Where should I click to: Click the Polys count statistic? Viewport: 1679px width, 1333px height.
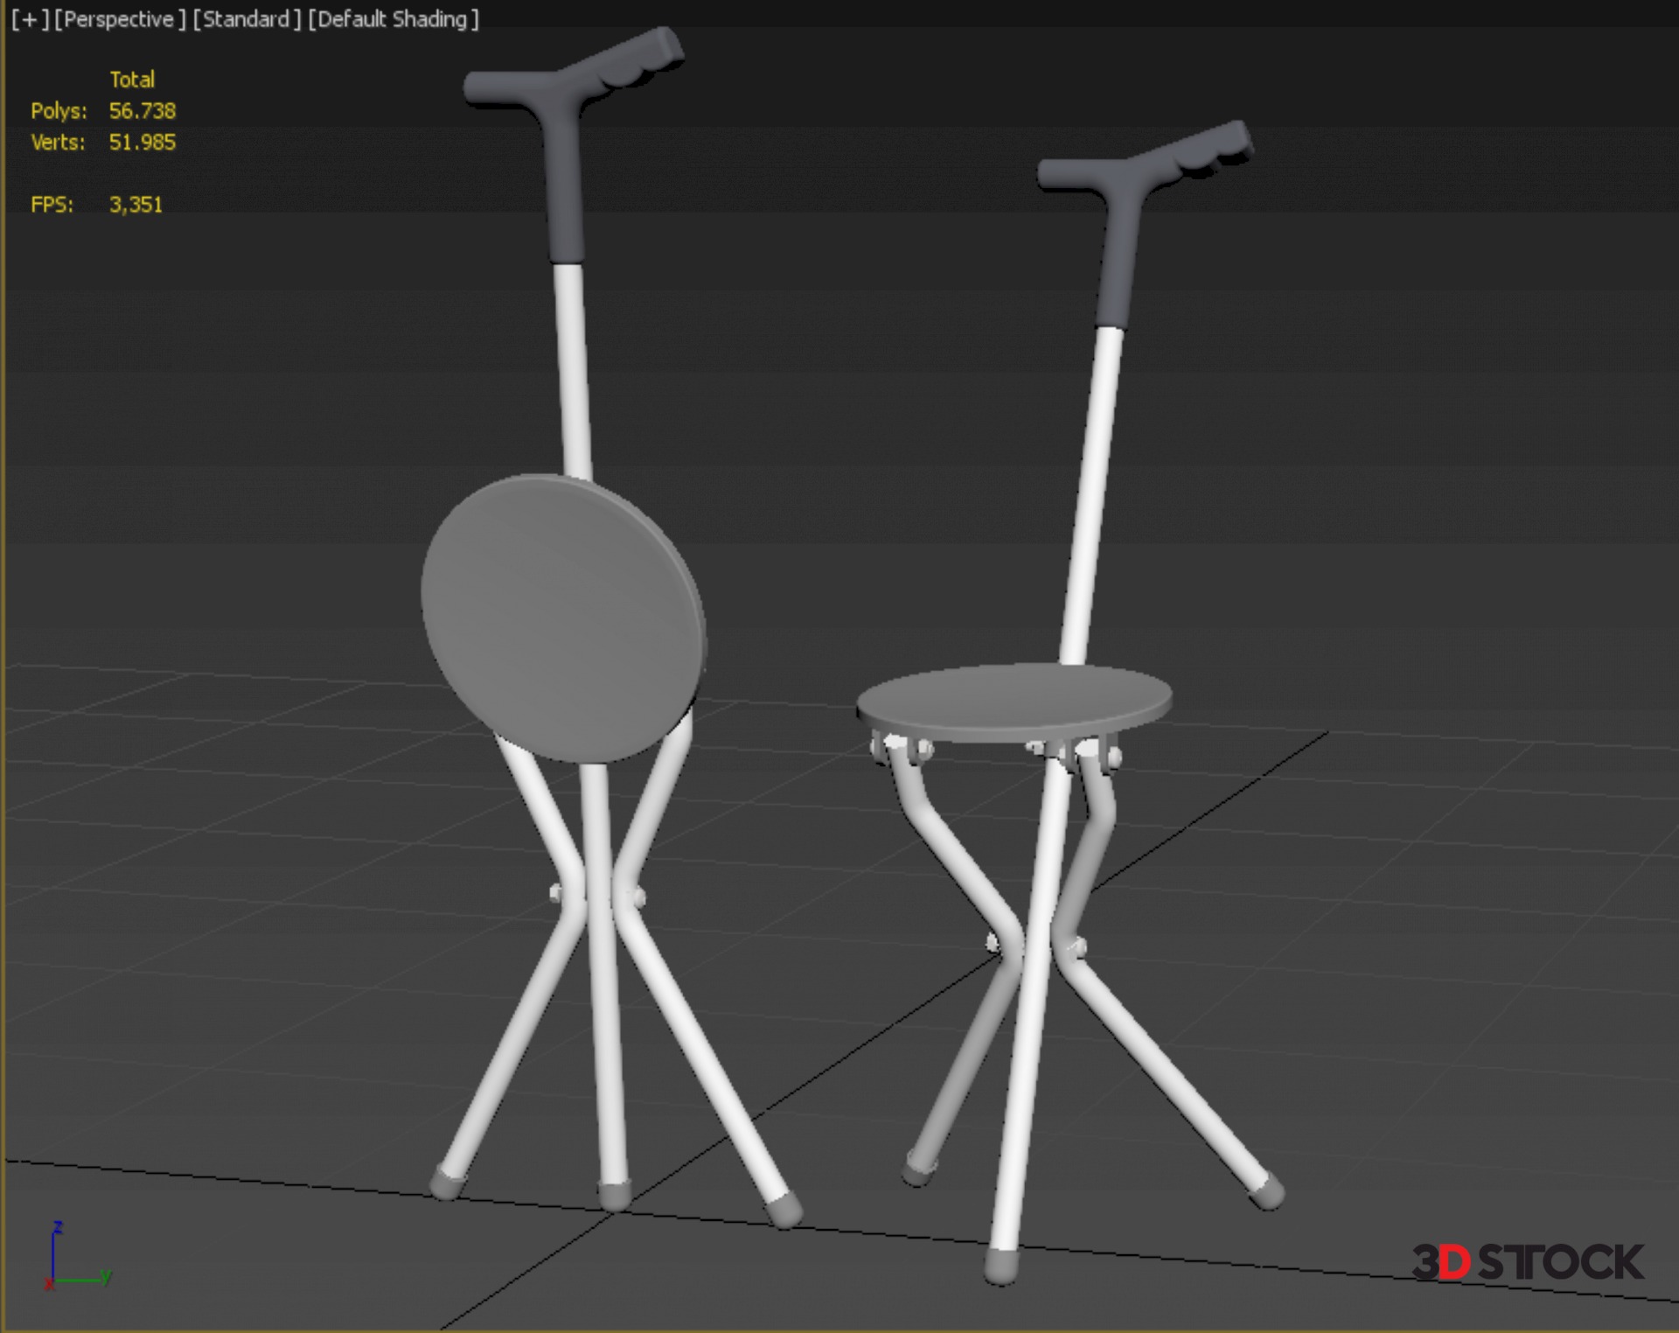[x=142, y=111]
